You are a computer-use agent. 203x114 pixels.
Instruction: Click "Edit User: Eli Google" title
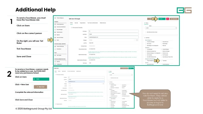coord(75,19)
